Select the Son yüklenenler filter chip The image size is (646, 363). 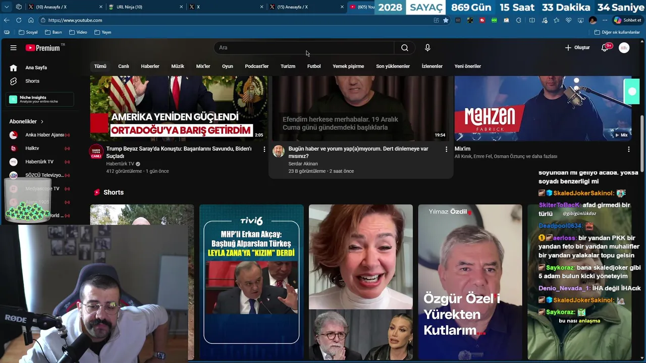point(393,66)
